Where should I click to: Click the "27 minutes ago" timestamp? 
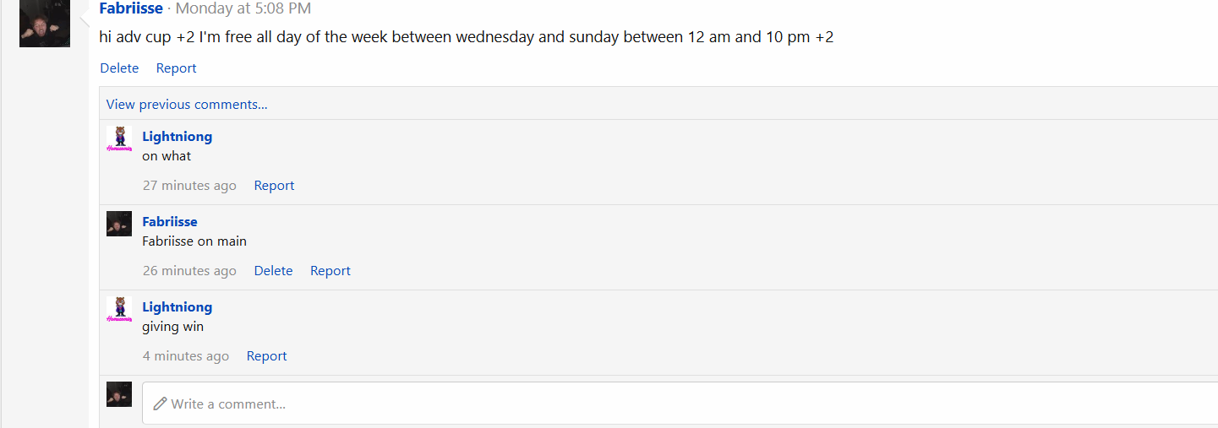189,186
